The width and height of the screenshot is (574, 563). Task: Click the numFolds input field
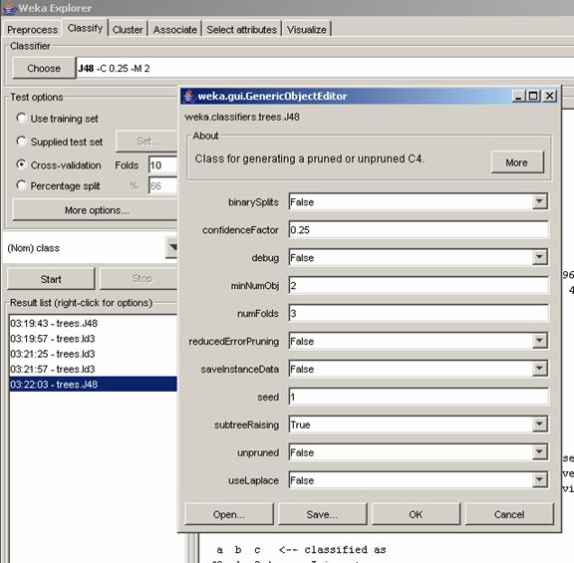tap(419, 313)
